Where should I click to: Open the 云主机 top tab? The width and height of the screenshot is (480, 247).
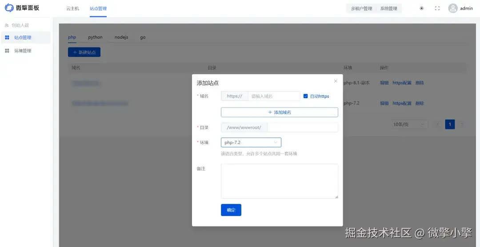point(72,8)
